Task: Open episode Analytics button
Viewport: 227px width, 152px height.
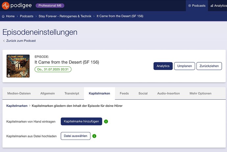Action: 163,66
